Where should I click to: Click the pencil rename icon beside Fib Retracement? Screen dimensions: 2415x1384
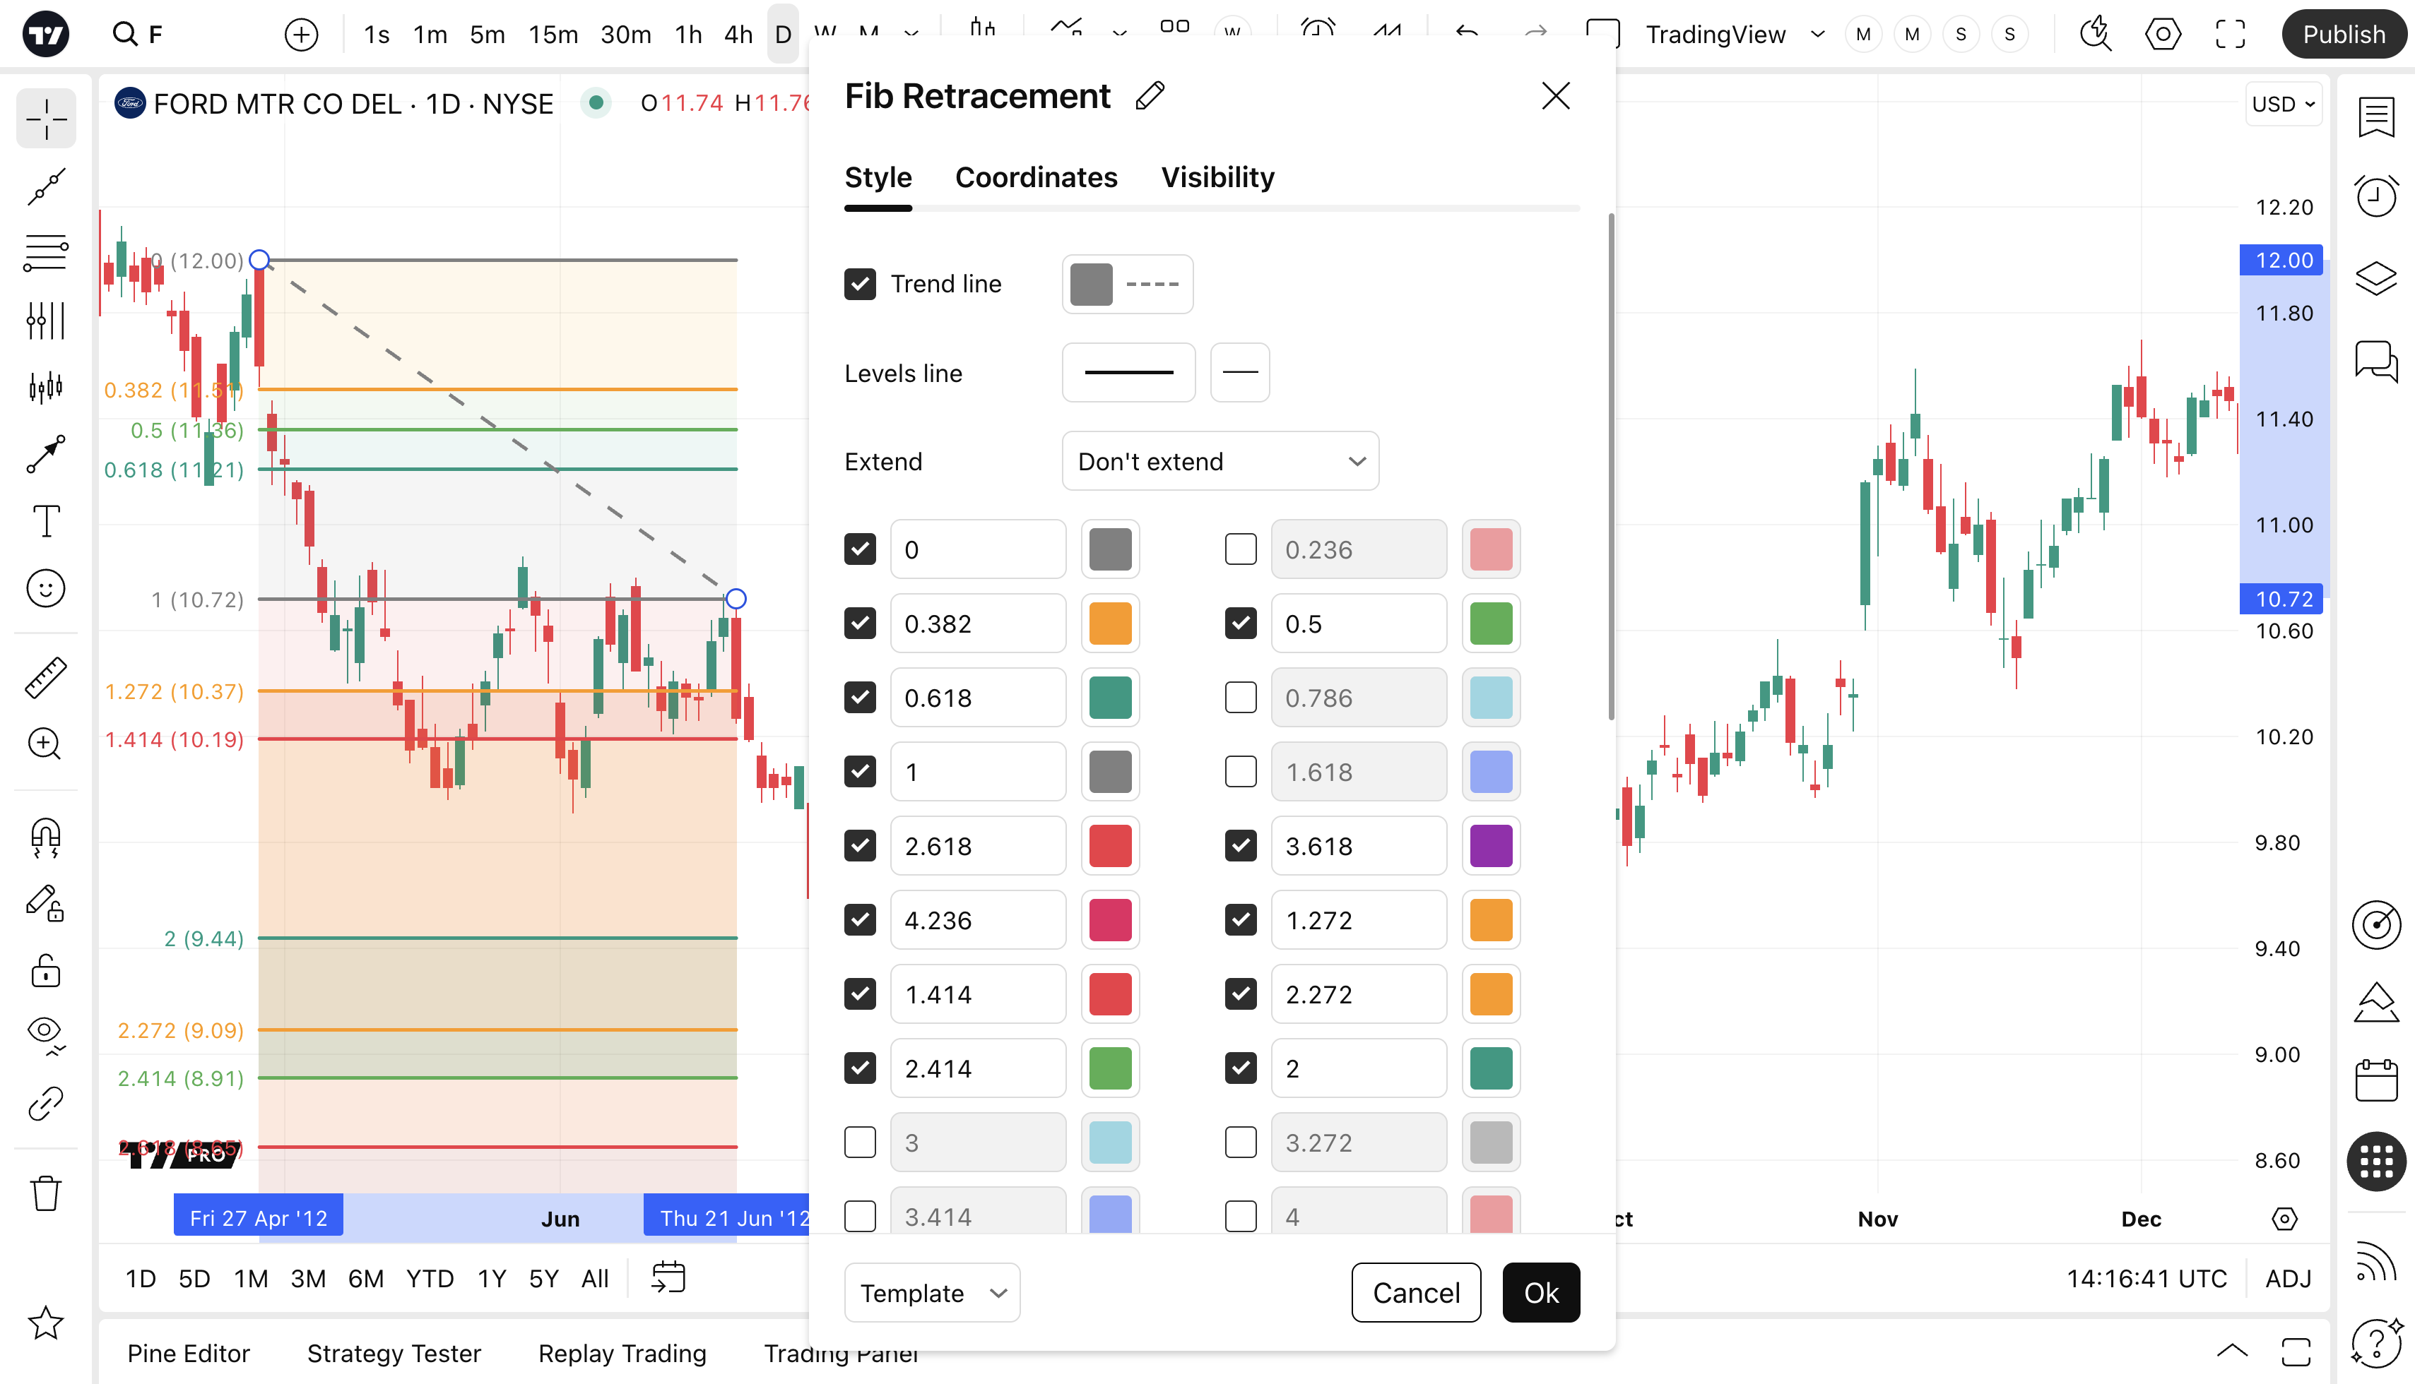click(1150, 96)
